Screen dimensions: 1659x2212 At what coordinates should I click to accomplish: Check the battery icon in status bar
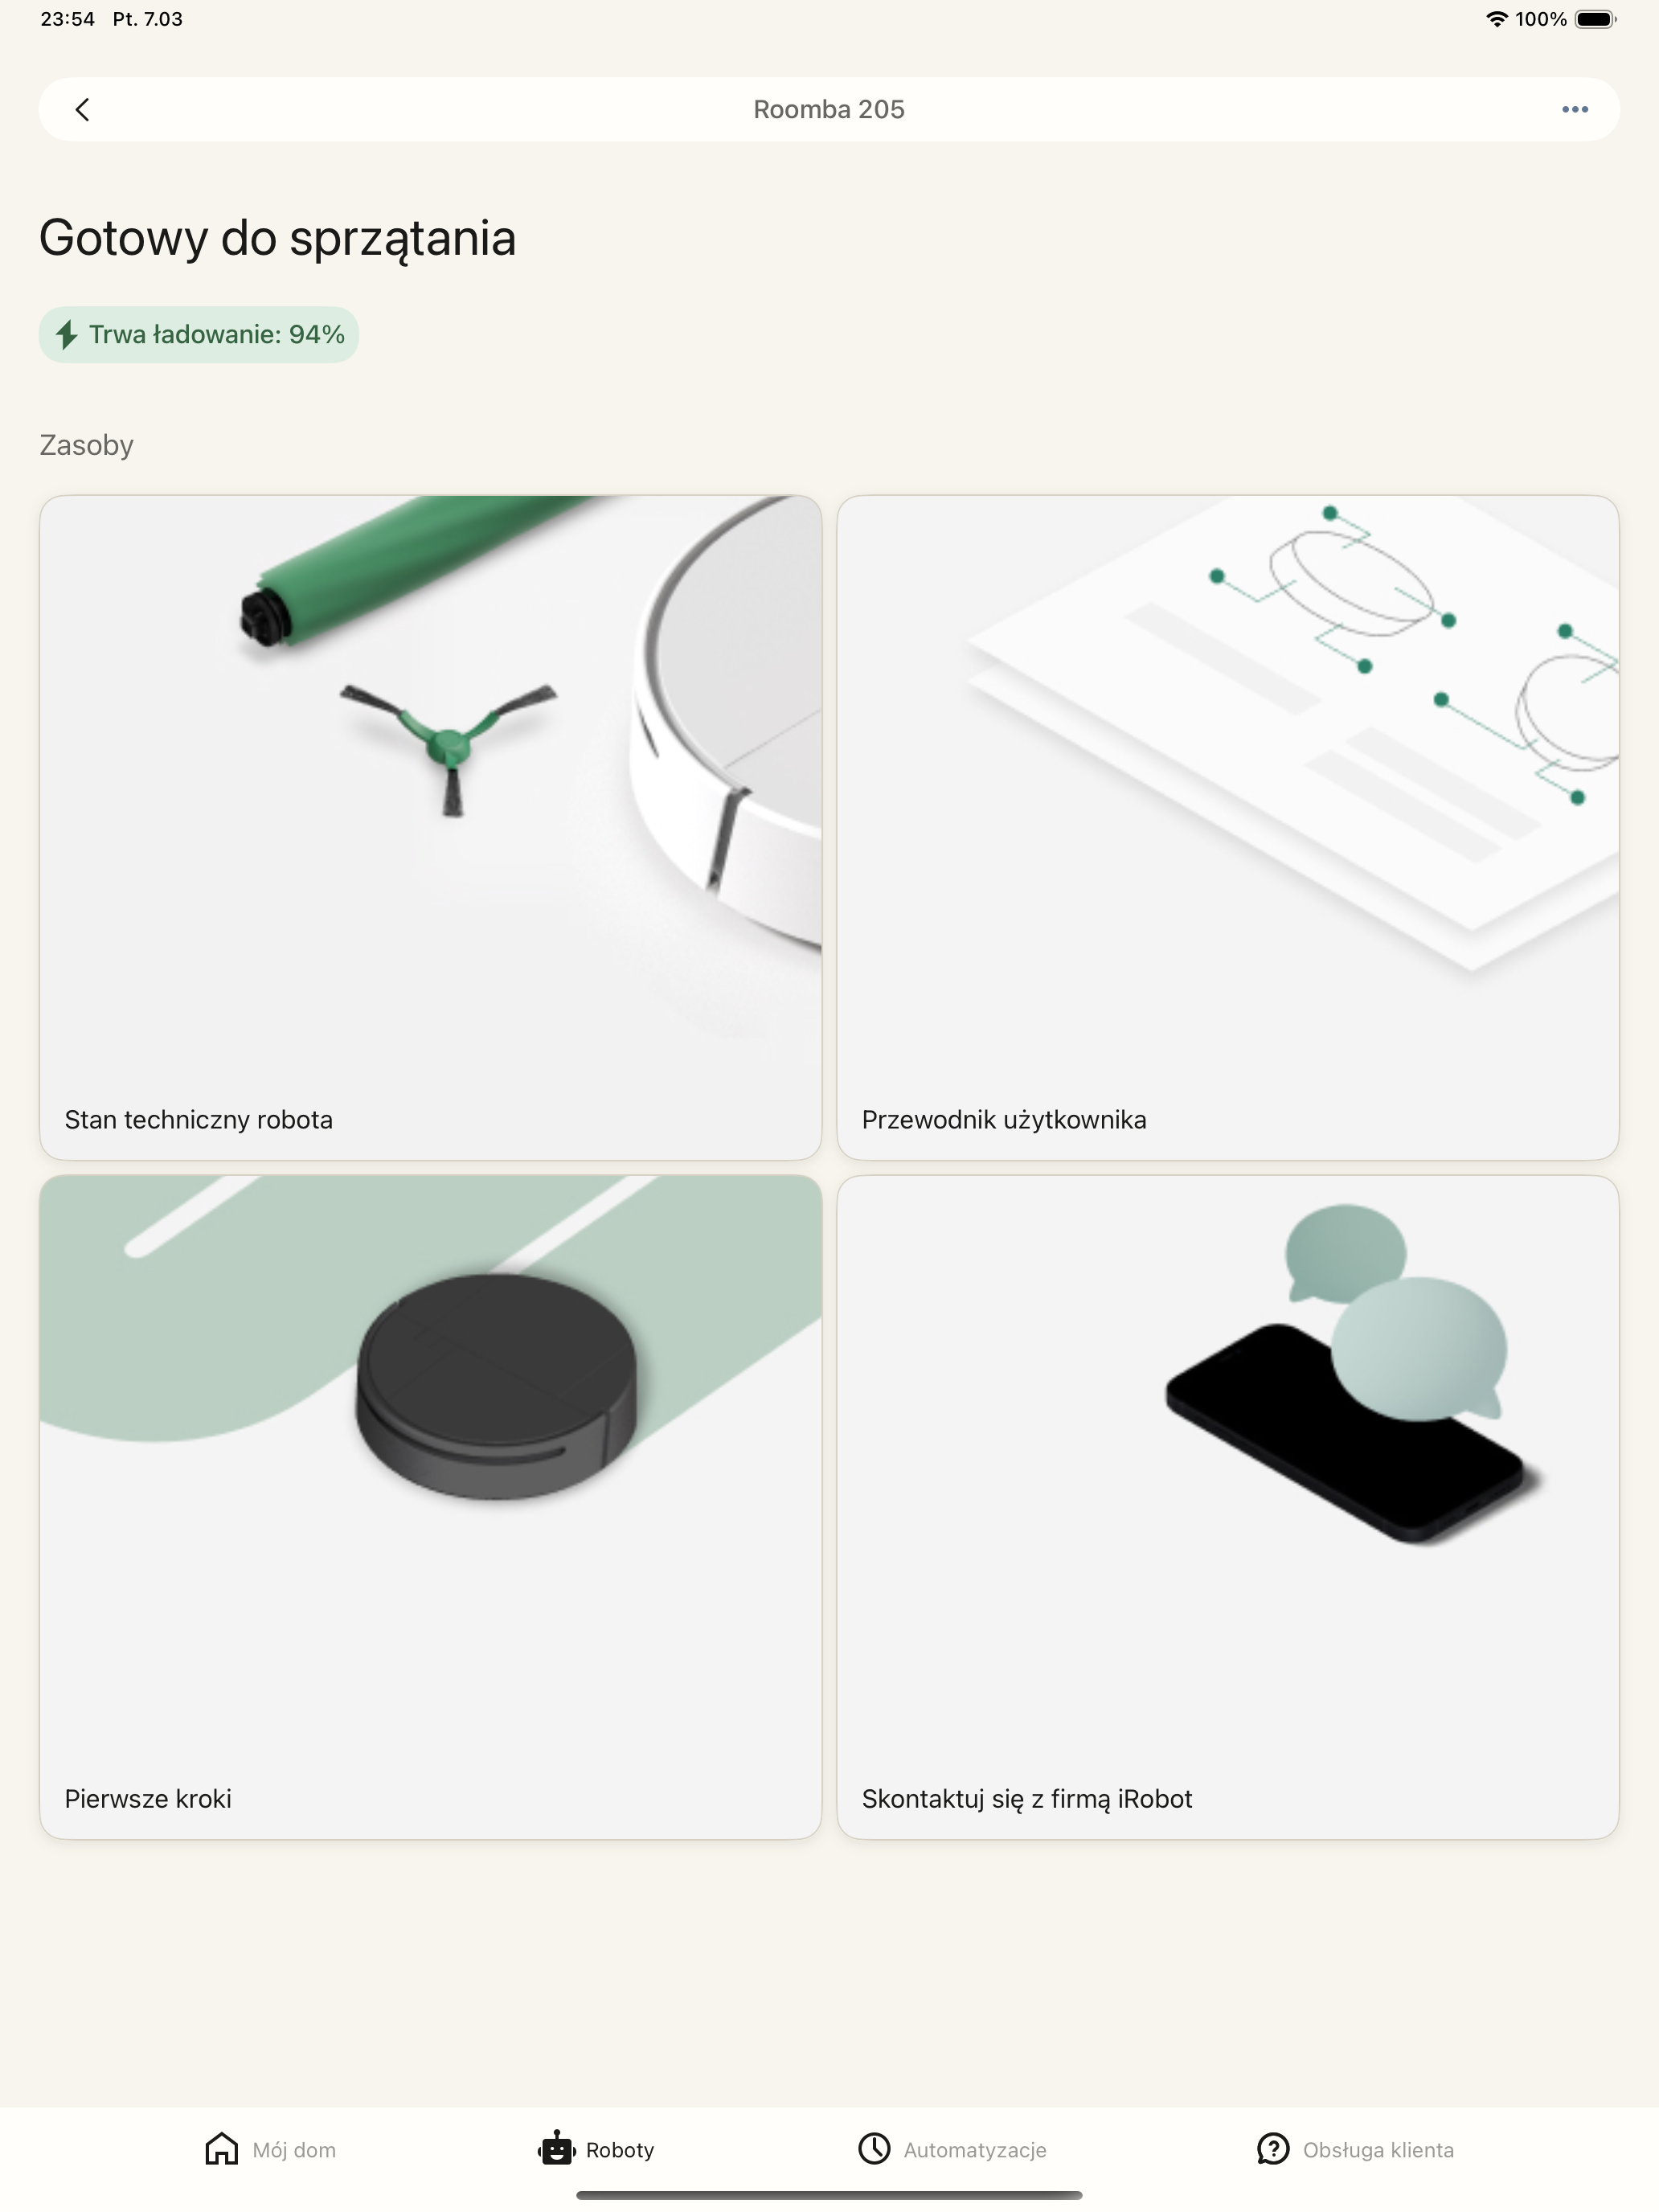(1596, 19)
